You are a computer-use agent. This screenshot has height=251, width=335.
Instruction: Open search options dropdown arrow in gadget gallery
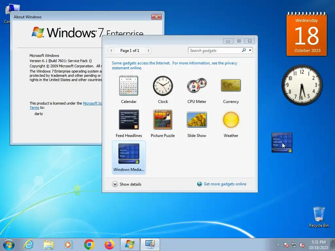250,50
